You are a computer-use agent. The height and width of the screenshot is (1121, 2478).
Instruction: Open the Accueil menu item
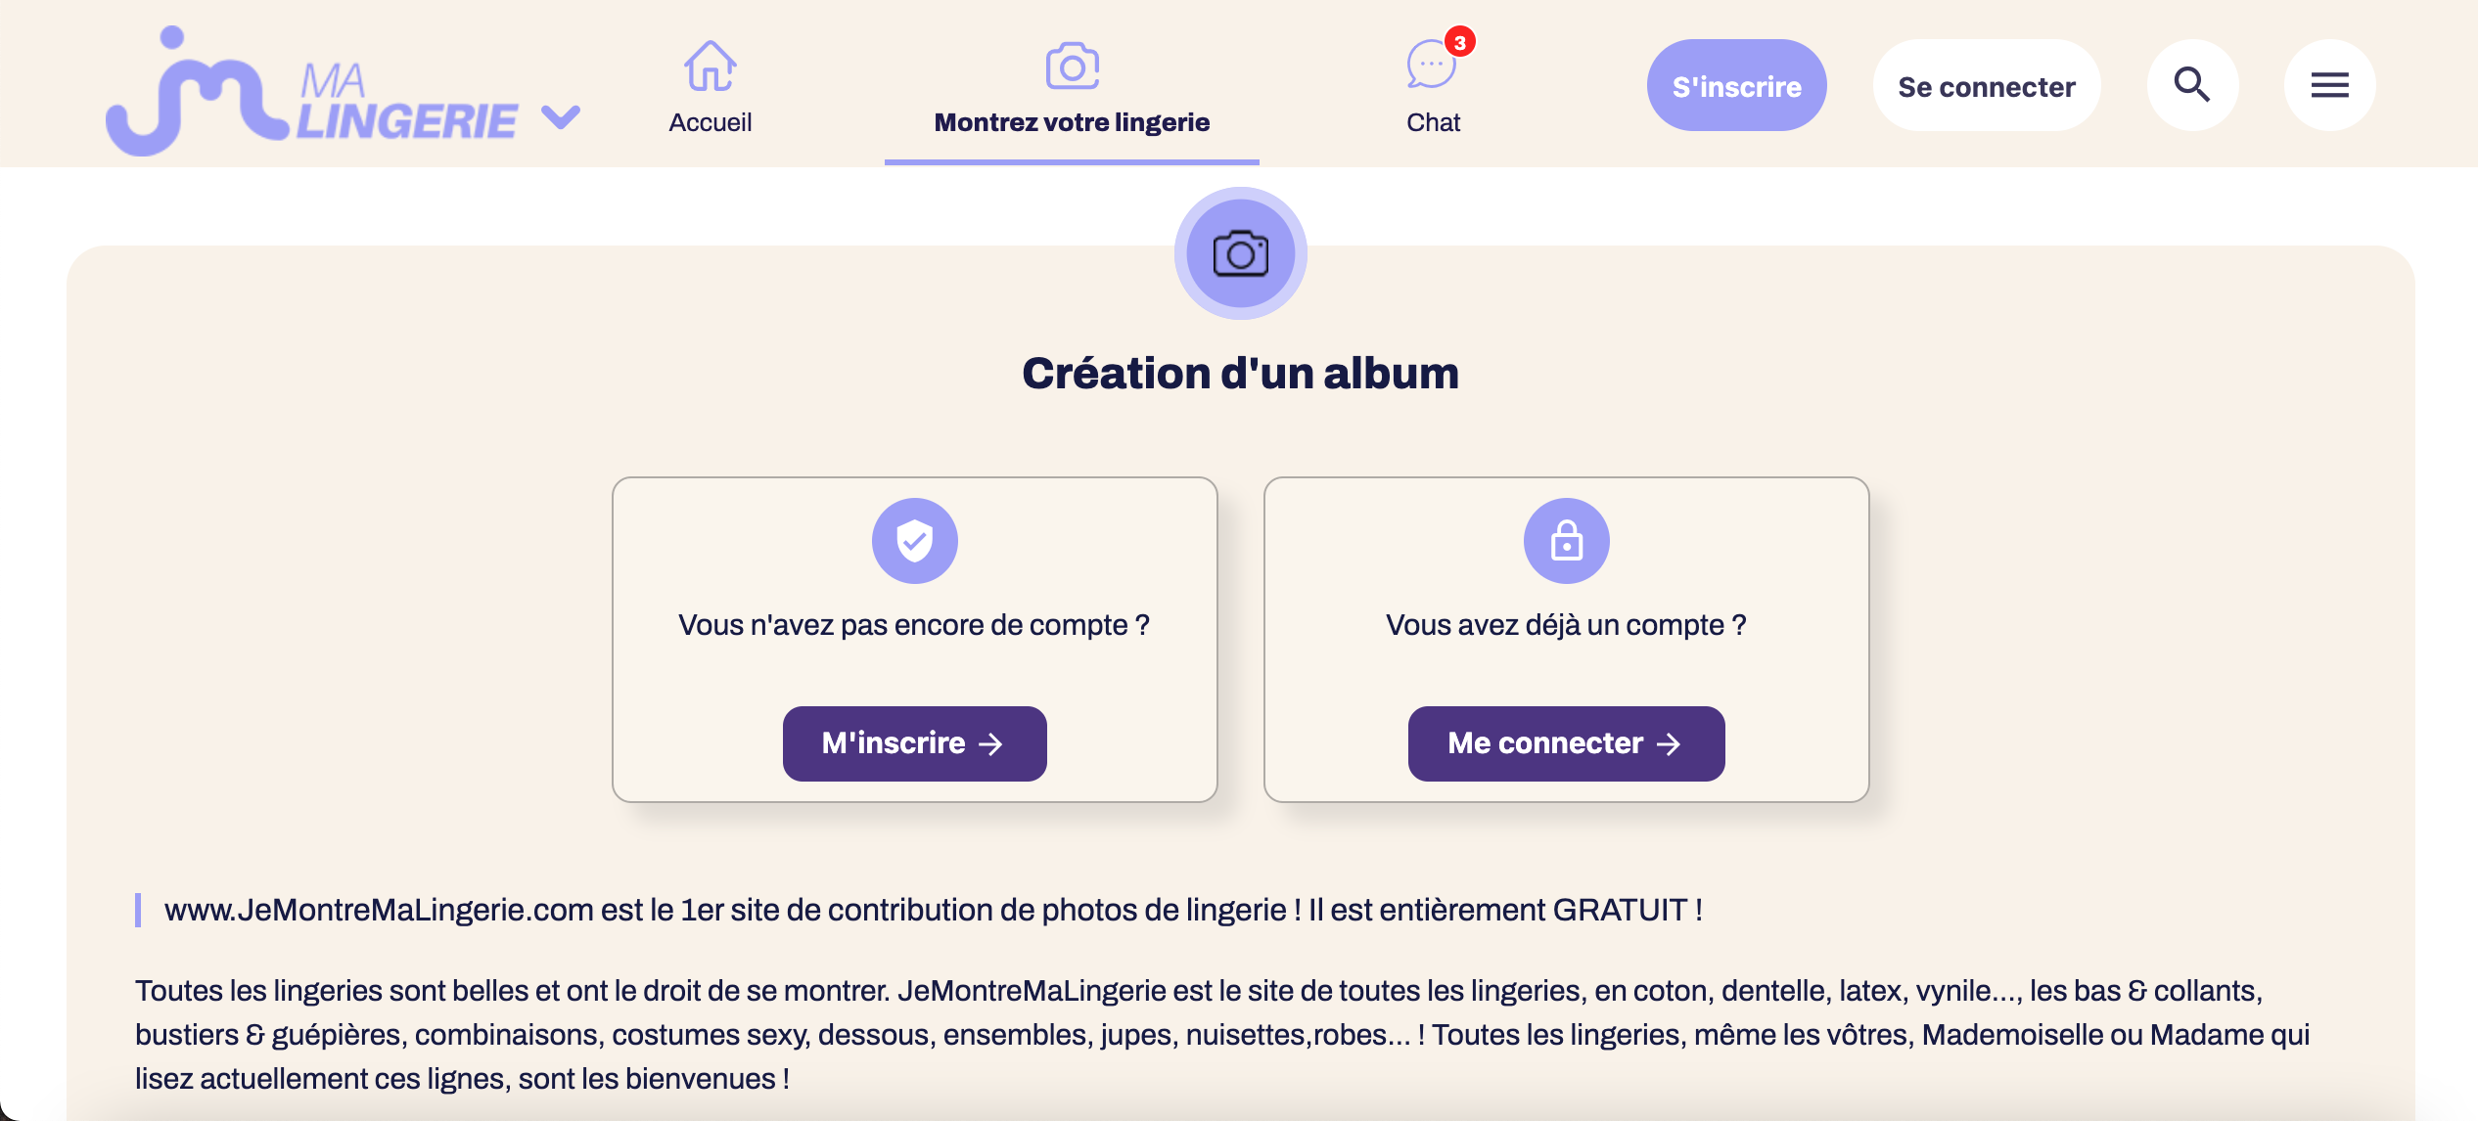tap(710, 122)
